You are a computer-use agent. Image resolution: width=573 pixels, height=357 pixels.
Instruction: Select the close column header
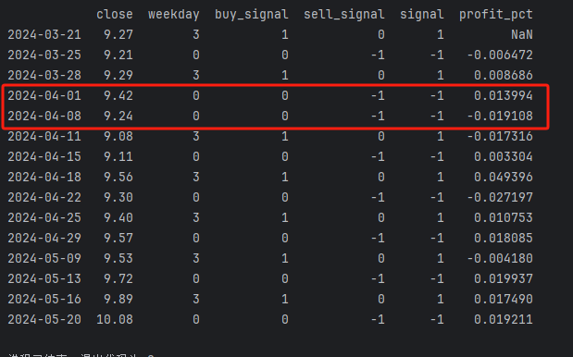(x=115, y=14)
